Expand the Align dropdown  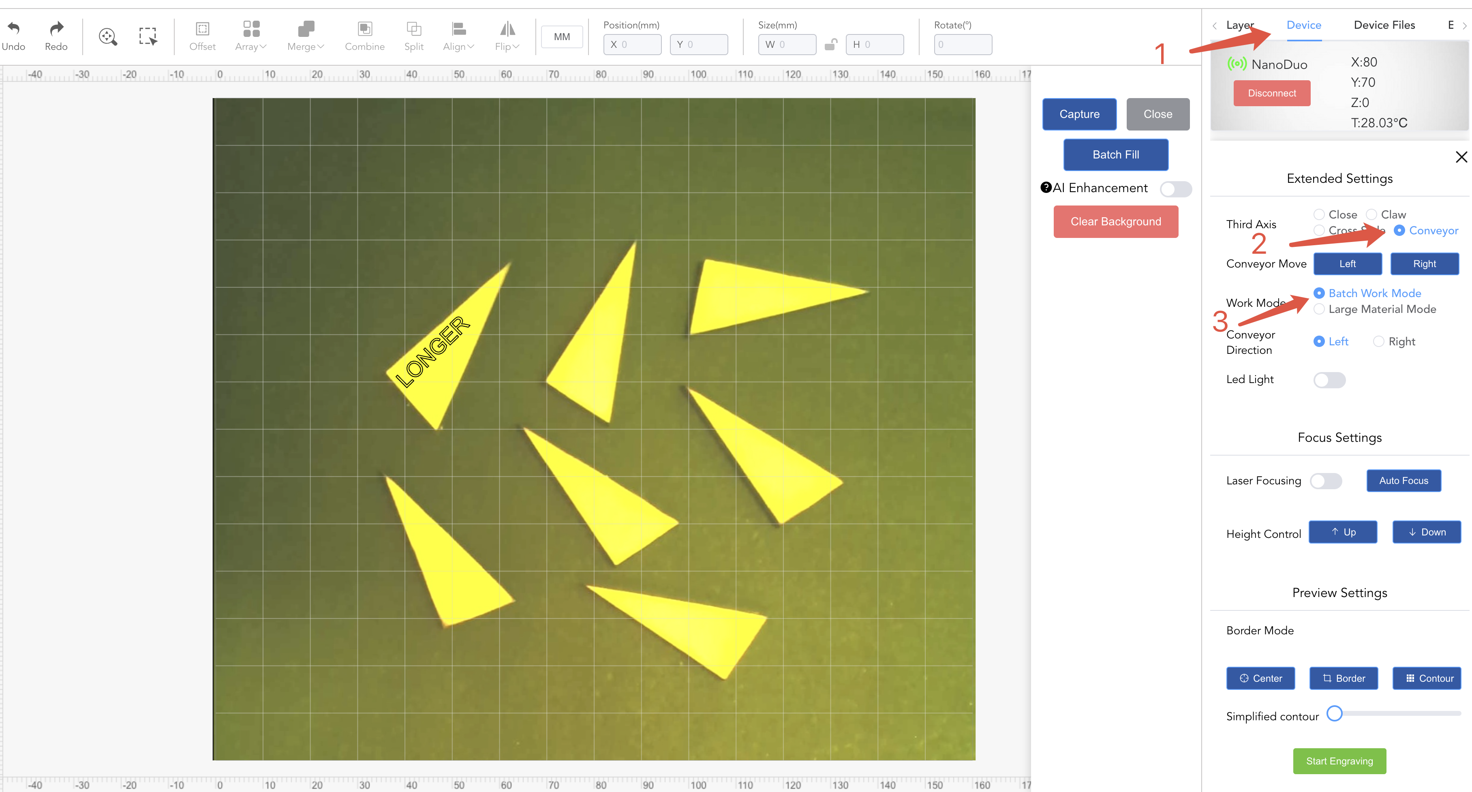pyautogui.click(x=458, y=36)
